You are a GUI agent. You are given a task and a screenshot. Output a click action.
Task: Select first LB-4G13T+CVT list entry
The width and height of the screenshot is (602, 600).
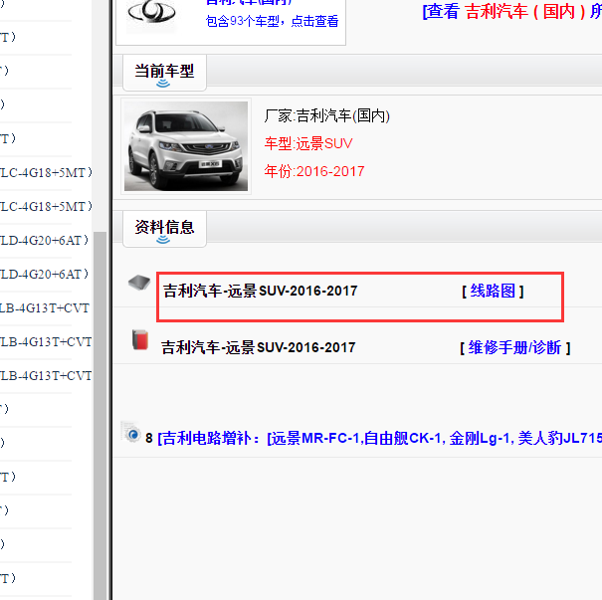coord(46,308)
